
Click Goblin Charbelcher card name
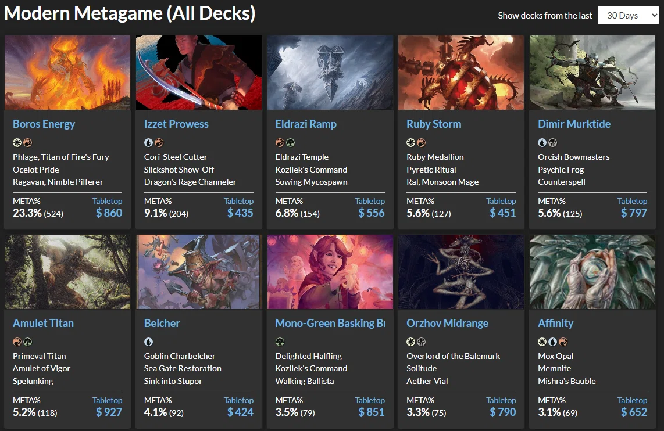coord(180,356)
